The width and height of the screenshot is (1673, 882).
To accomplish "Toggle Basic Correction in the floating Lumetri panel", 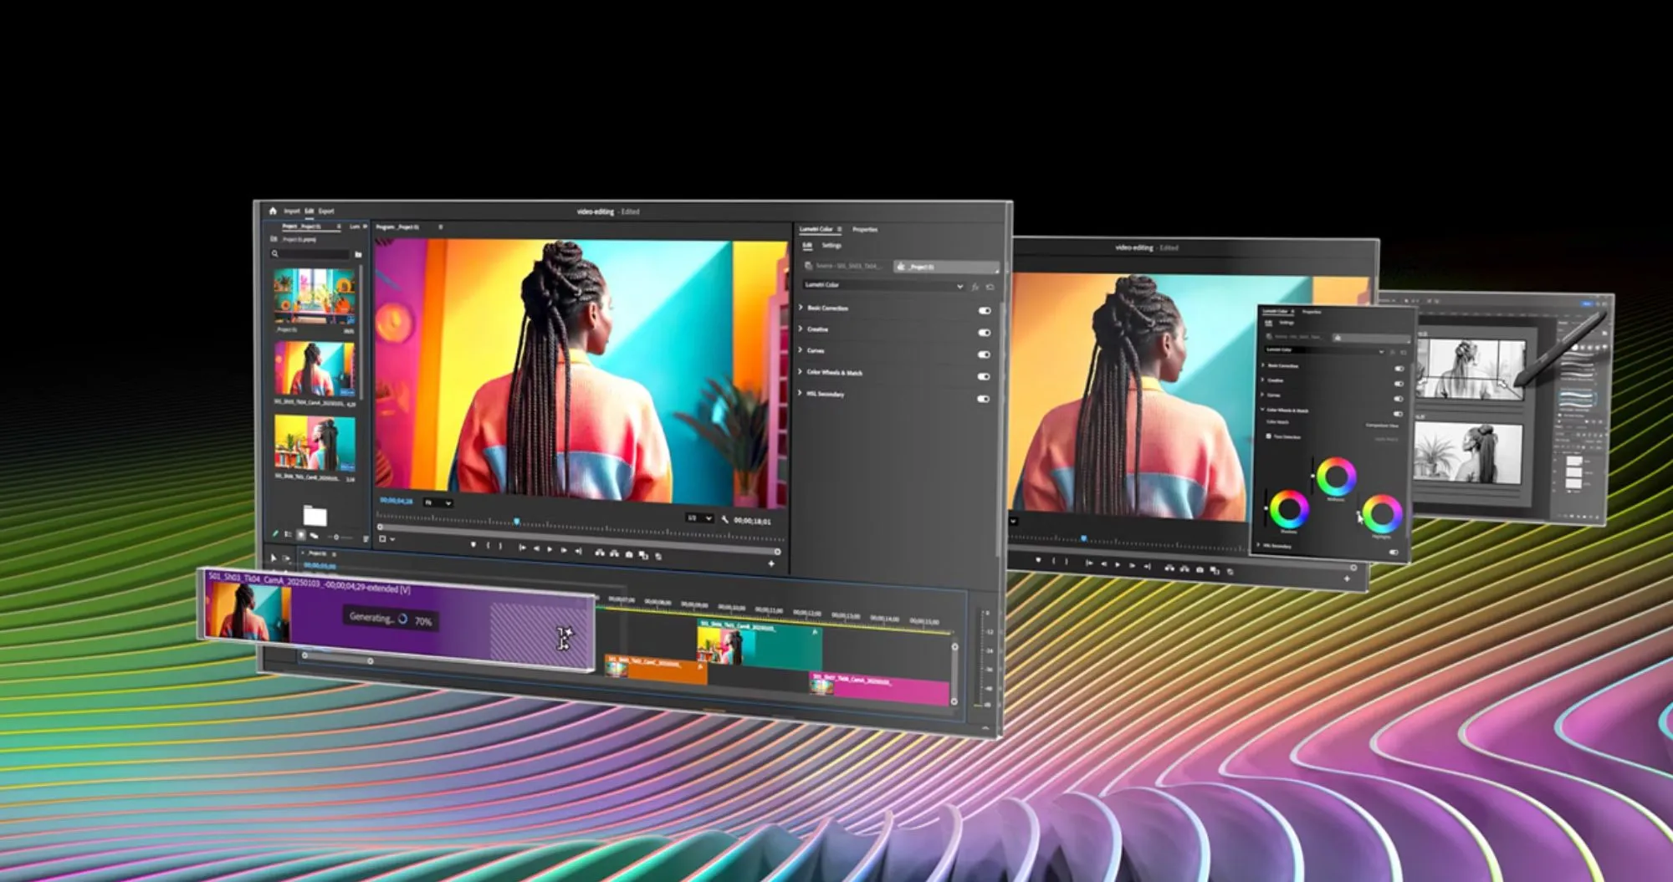I will tap(1399, 369).
